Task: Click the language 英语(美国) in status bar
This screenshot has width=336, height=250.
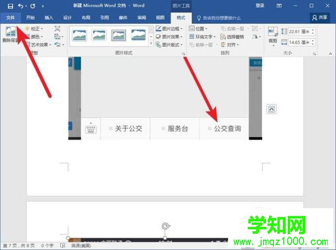Action: 81,246
